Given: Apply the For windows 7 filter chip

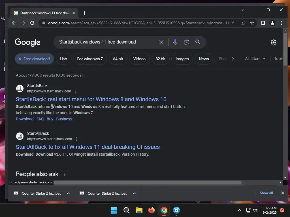Looking at the screenshot, I should coord(90,59).
